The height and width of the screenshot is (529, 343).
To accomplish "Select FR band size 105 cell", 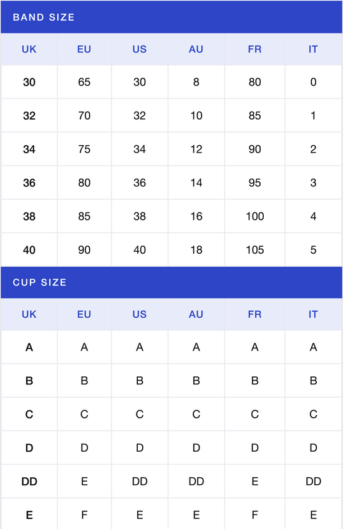I will point(255,250).
